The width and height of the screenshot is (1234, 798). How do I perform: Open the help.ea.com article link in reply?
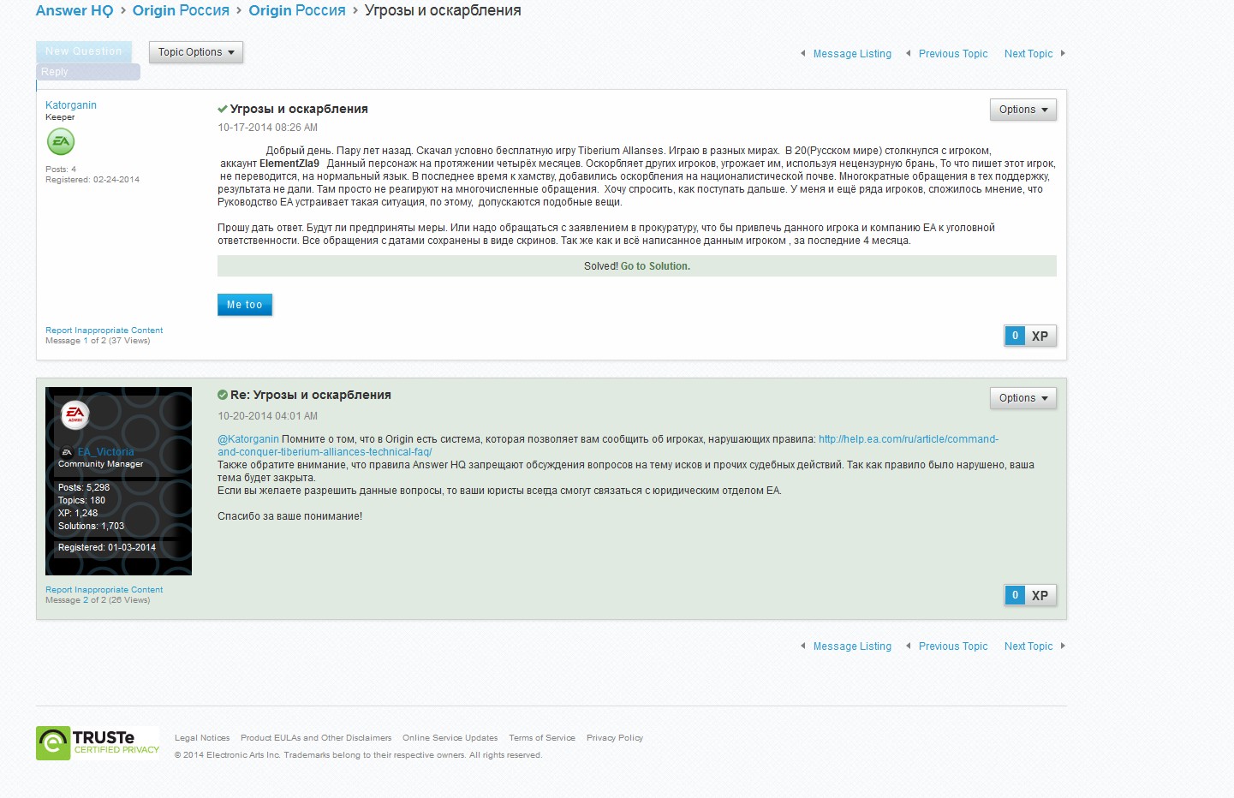[908, 439]
